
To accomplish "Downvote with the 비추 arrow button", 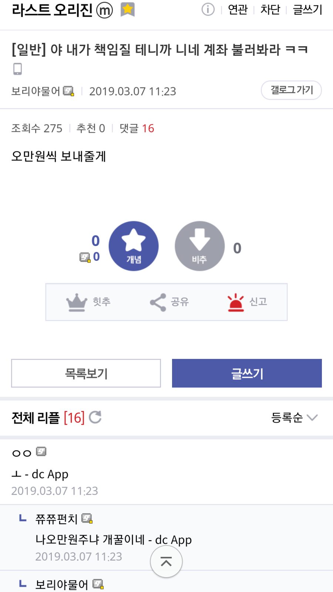I will point(199,246).
